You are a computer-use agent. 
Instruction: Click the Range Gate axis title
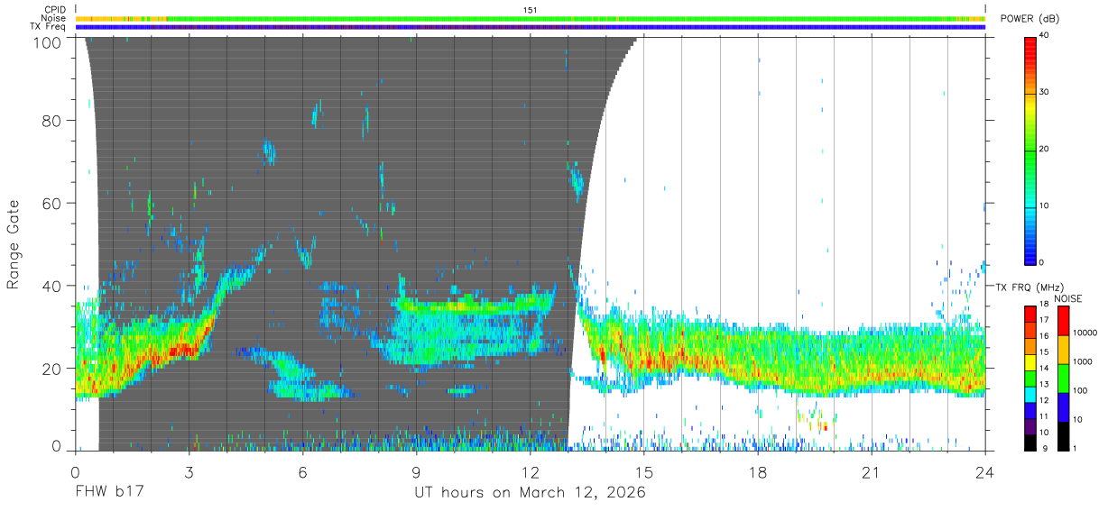[14, 244]
